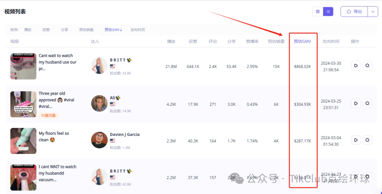The width and height of the screenshot is (382, 194).
Task: Play Davien J Garcia's video
Action: coord(356,140)
